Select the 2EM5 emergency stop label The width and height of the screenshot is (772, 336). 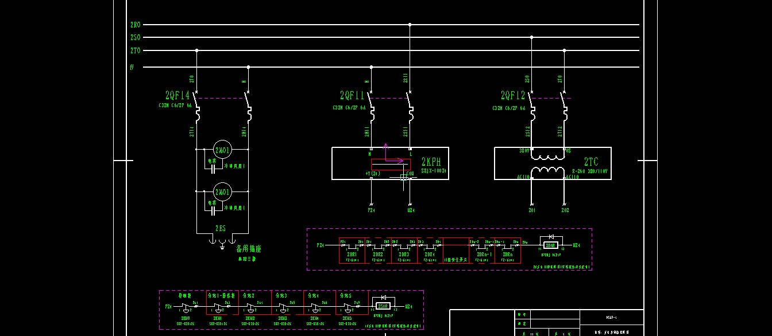pyautogui.click(x=346, y=318)
